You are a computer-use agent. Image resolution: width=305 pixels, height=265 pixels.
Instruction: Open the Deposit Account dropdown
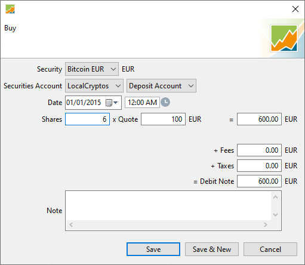[x=161, y=86]
